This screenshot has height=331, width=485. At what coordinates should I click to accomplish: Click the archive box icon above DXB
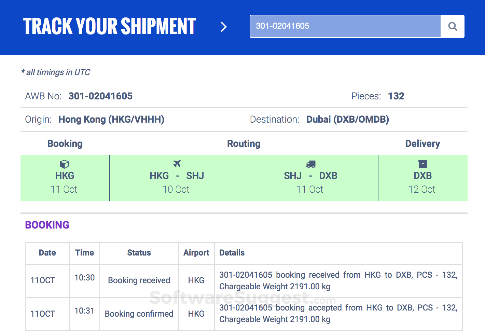(x=422, y=164)
